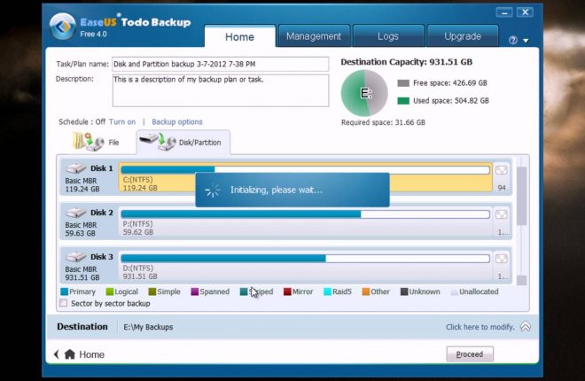Click the Proceed button

[x=470, y=354]
